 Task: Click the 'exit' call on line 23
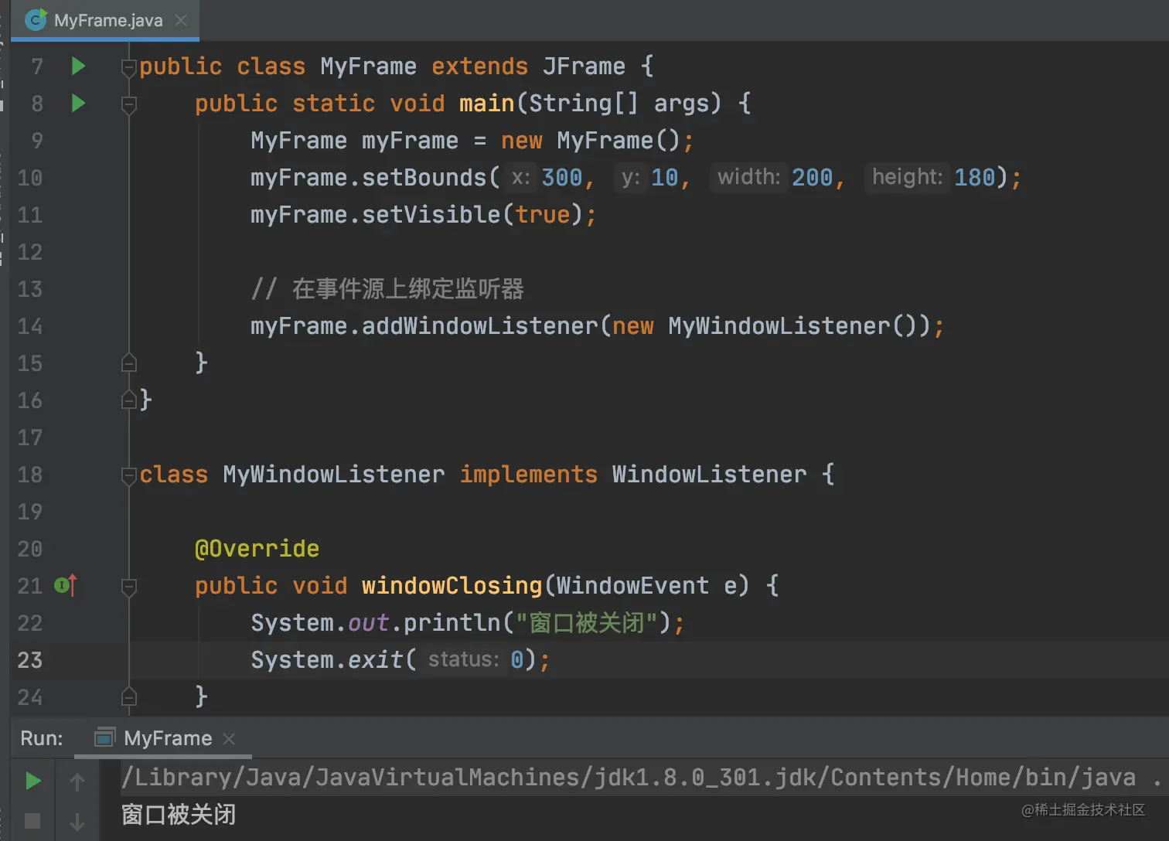point(375,659)
